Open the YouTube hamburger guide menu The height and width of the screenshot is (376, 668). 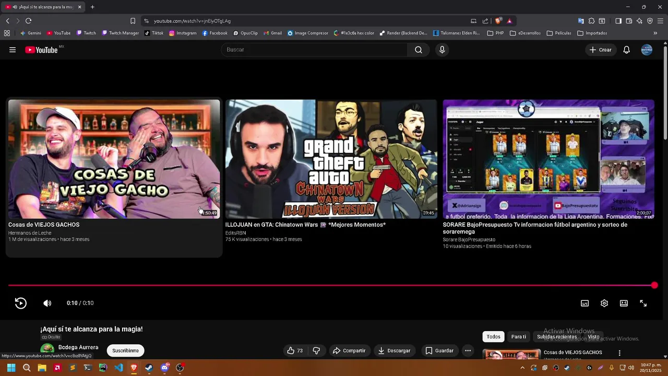point(13,50)
